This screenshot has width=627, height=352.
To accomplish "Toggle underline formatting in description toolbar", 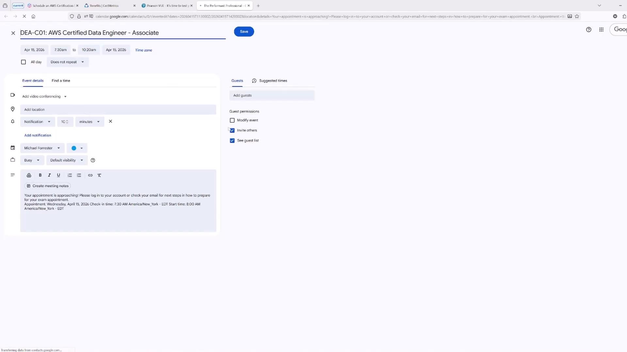I will pyautogui.click(x=58, y=175).
